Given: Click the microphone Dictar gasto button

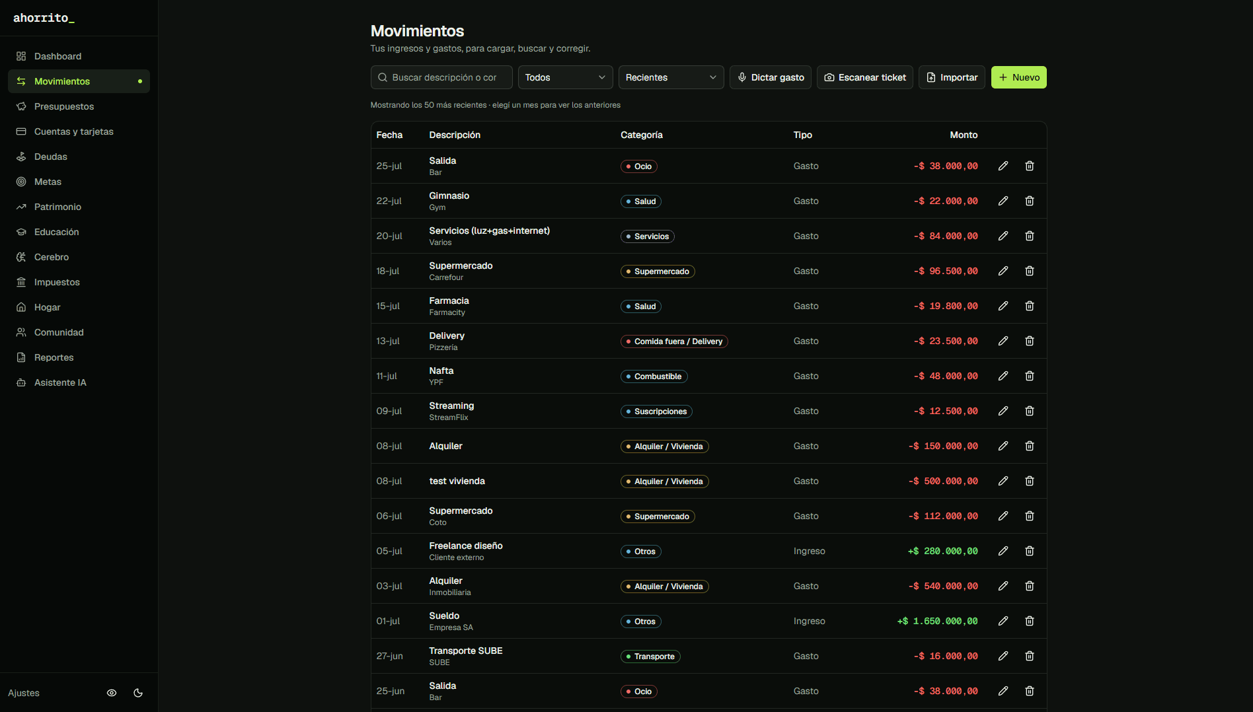Looking at the screenshot, I should pos(771,77).
